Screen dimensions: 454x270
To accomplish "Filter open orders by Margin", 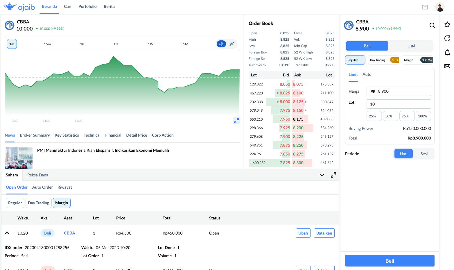I will click(62, 203).
